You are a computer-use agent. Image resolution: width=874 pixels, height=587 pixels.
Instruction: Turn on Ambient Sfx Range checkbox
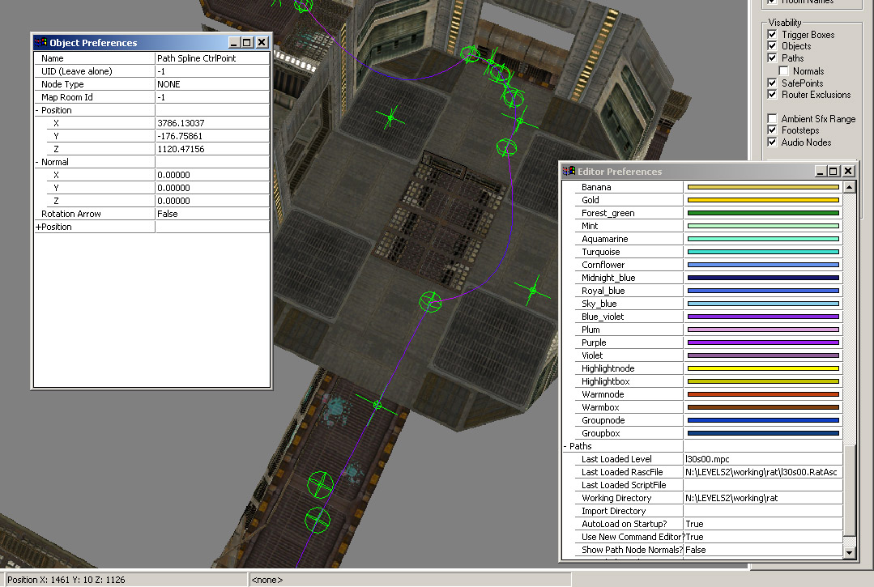[x=772, y=119]
